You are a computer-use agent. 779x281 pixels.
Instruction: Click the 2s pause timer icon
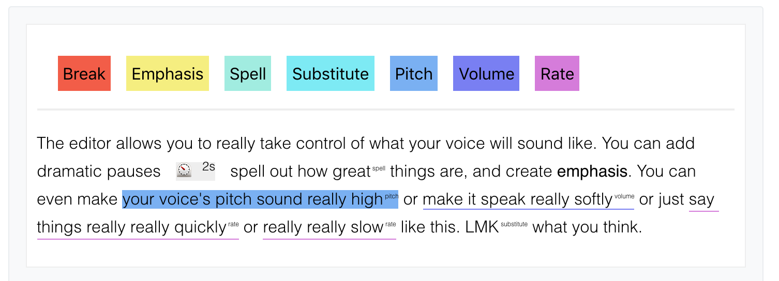click(x=184, y=170)
